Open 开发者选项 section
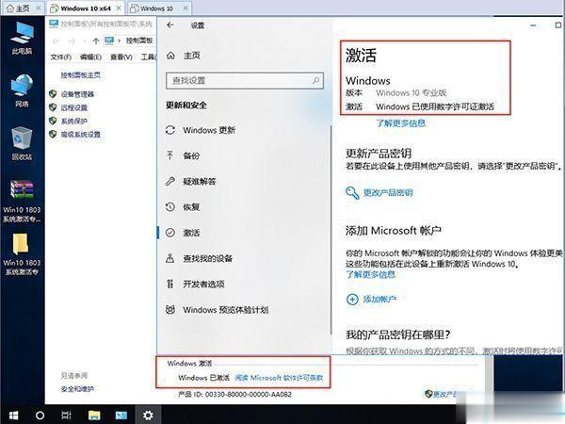 click(x=195, y=284)
